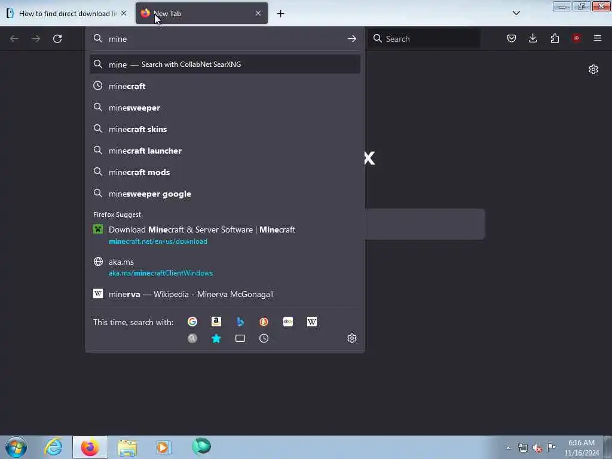Screen dimensions: 612x459
Task: Choose the 'minecraft skins' suggestion
Action: point(225,129)
